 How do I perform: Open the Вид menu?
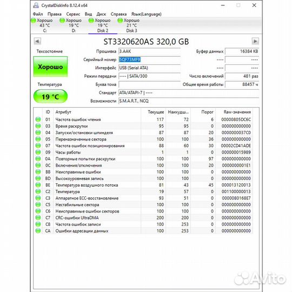coord(88,14)
